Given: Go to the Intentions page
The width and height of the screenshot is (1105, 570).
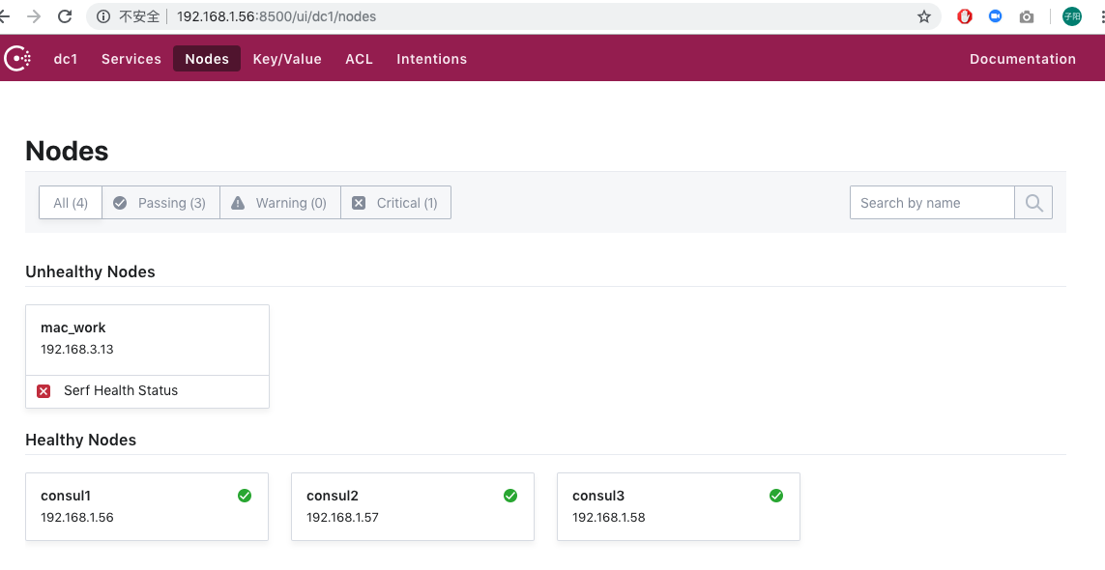Looking at the screenshot, I should 431,59.
